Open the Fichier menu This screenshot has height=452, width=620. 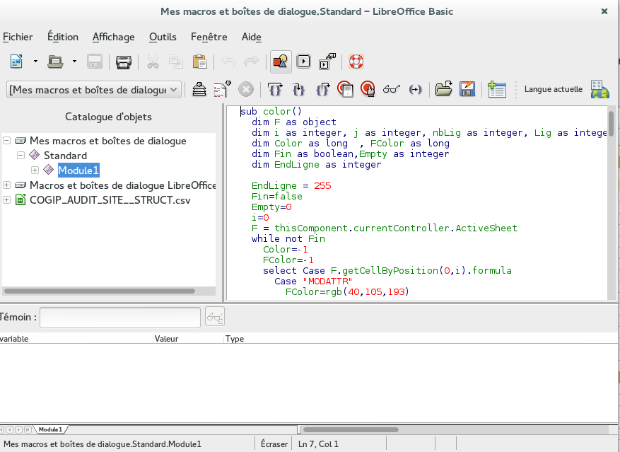[18, 37]
